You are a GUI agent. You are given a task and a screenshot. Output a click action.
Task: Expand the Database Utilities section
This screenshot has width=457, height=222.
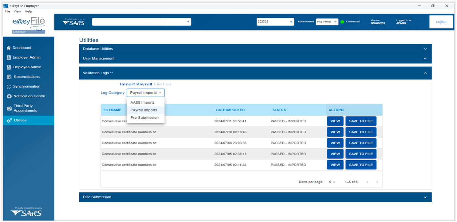425,49
